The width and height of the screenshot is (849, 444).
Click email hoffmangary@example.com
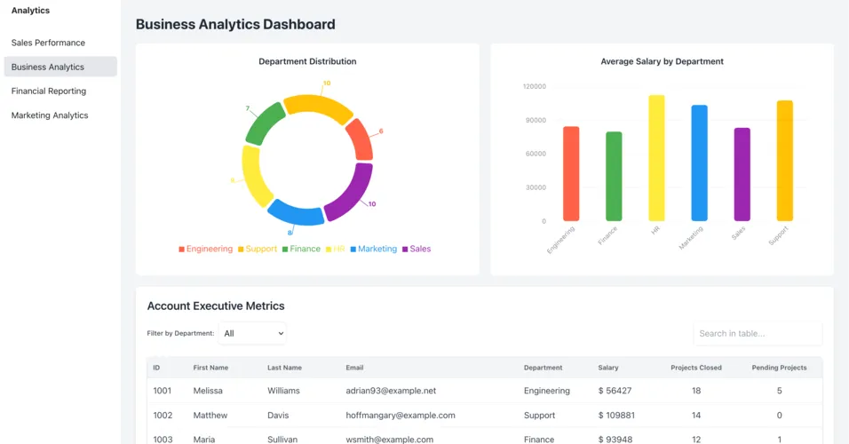(x=401, y=416)
